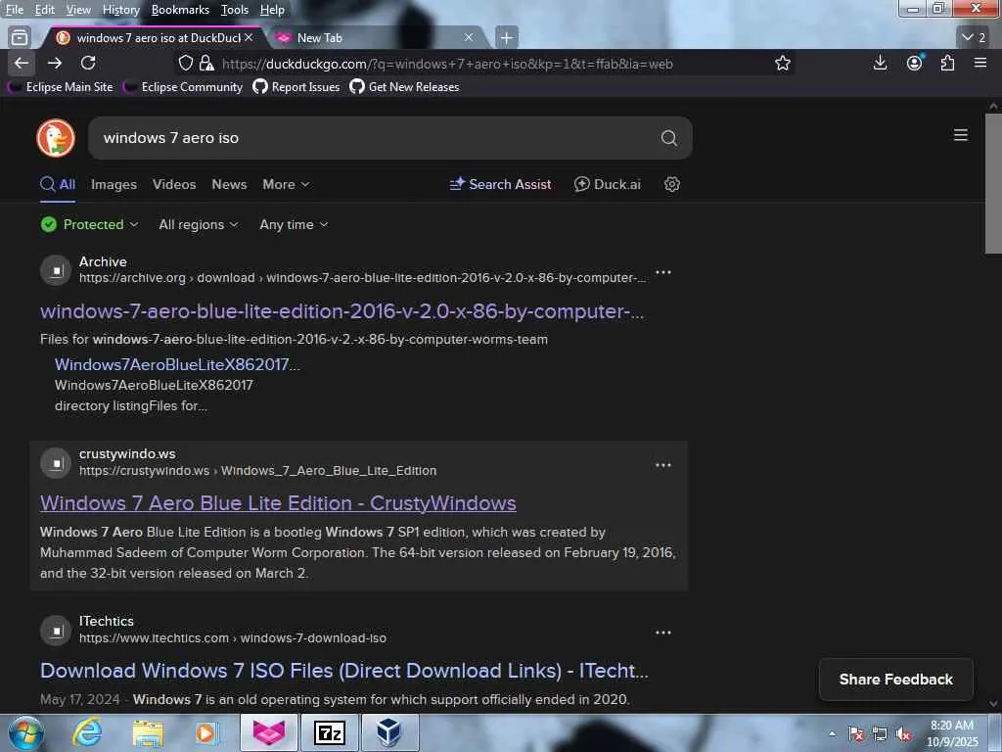Launch Internet Explorer from taskbar

coord(87,732)
